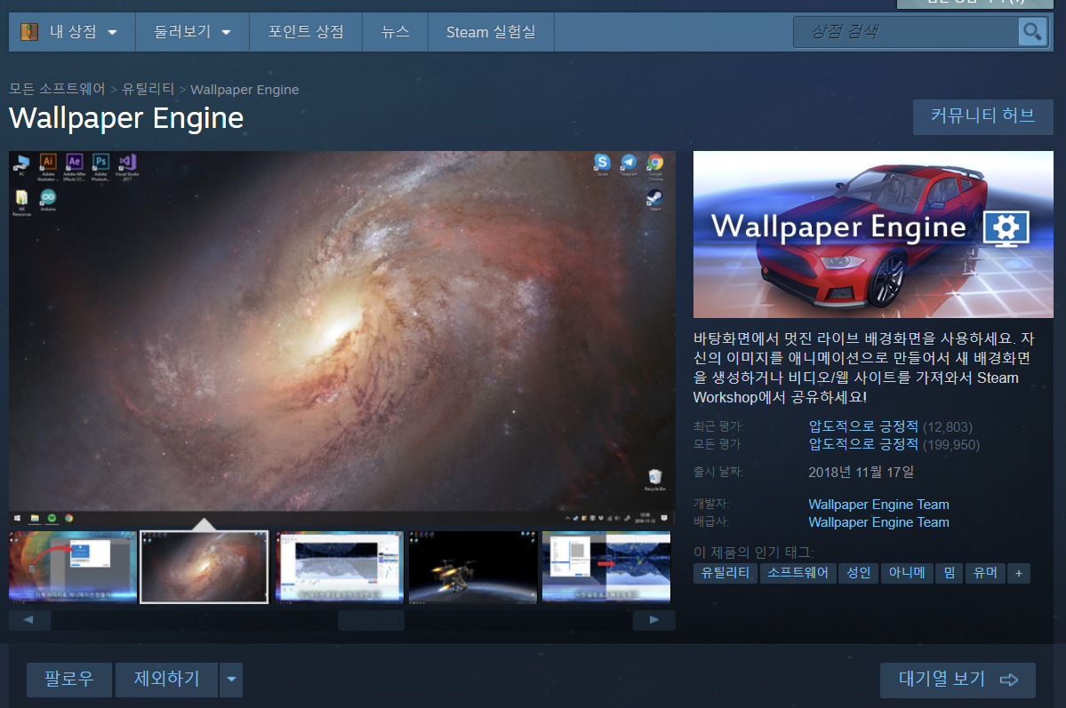1066x708 pixels.
Task: Open the 내 상점 dropdown menu
Action: click(72, 32)
